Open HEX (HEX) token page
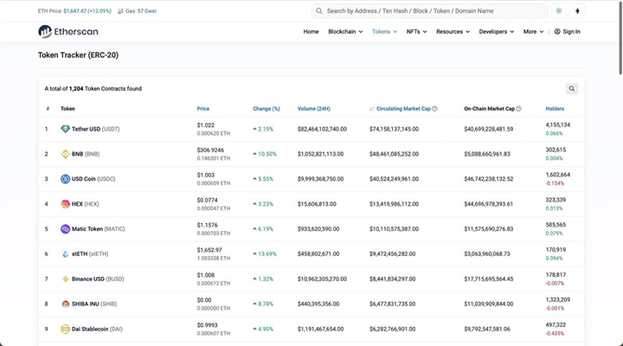Viewport: 623px width, 346px height. click(x=85, y=204)
